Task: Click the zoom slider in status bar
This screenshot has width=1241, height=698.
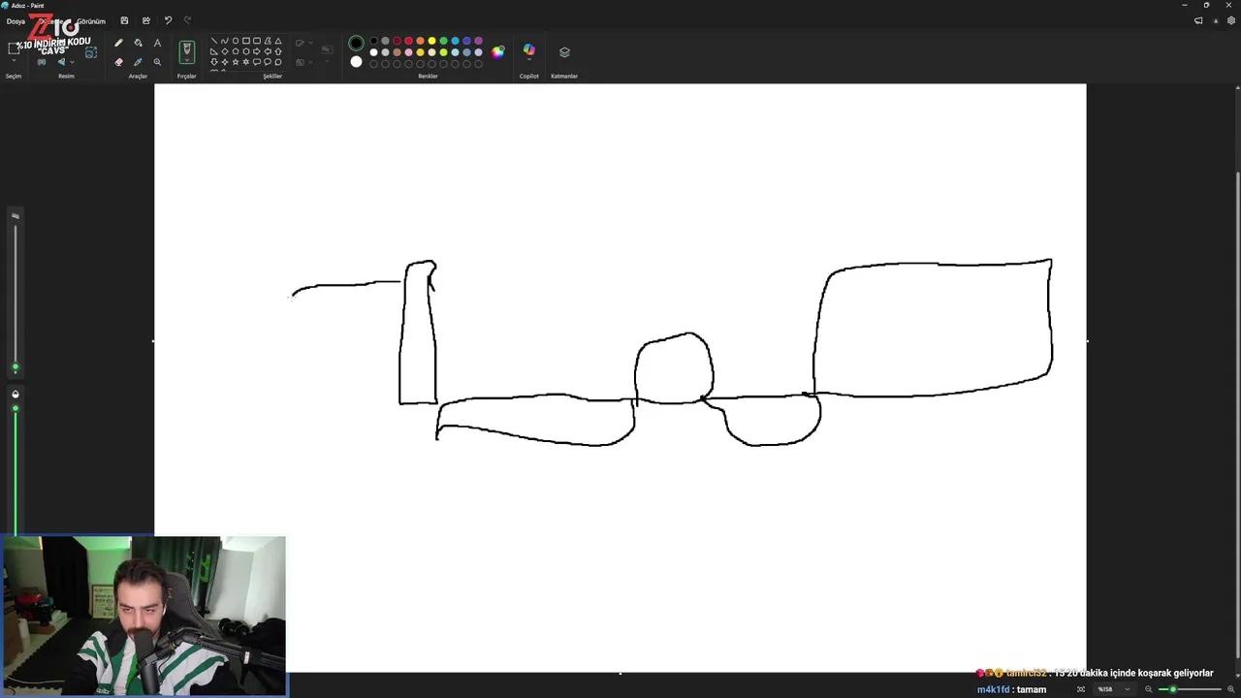Action: tap(1190, 689)
